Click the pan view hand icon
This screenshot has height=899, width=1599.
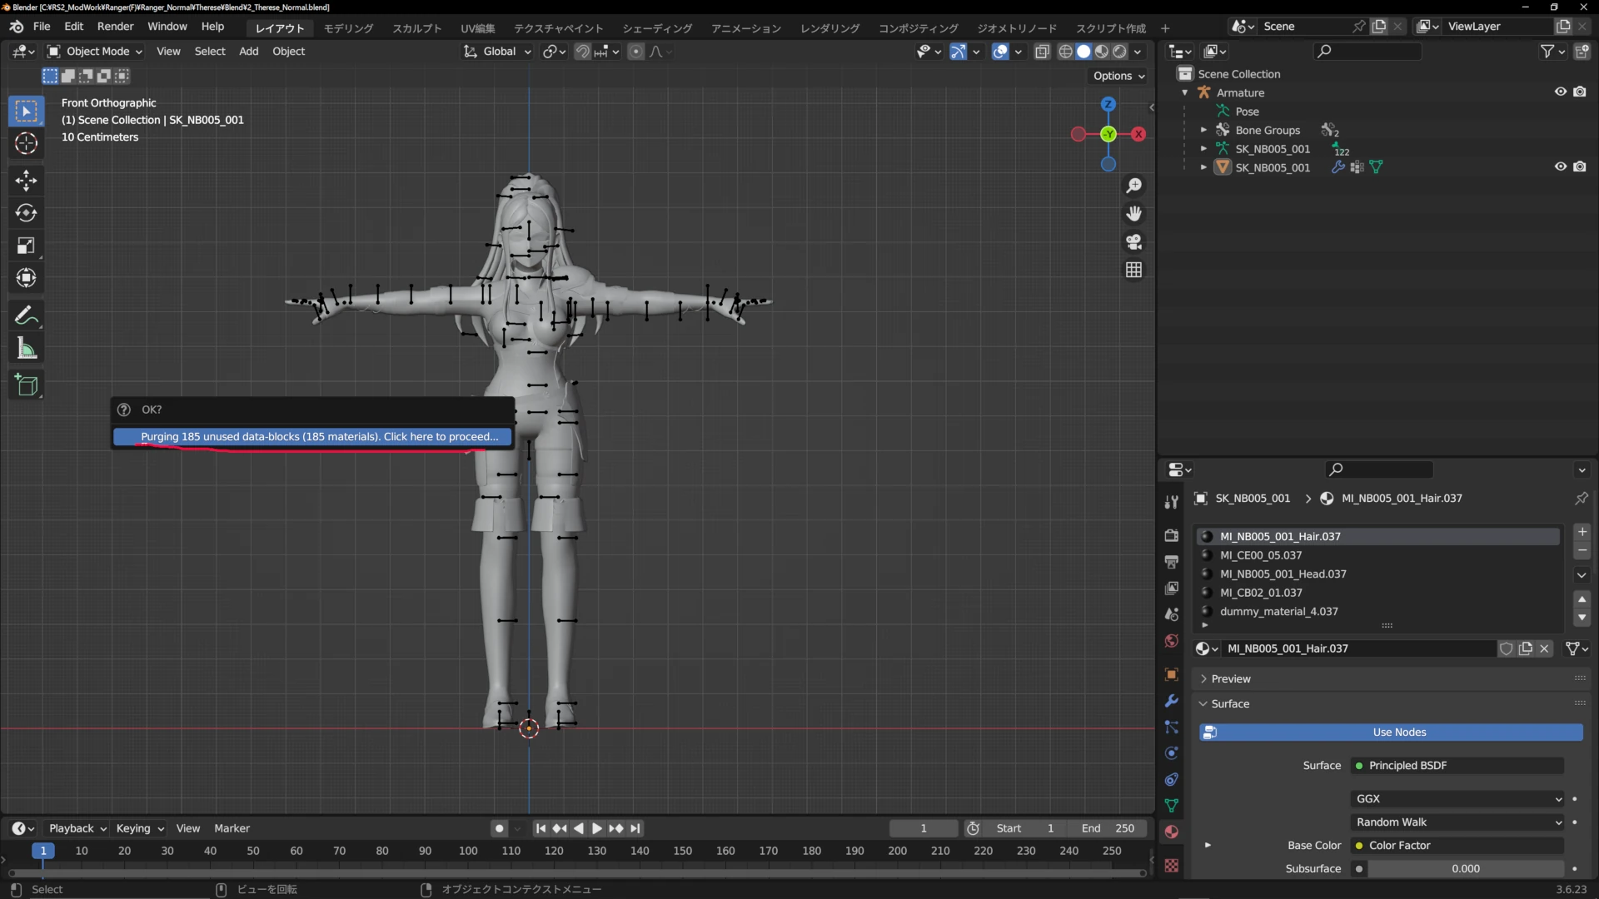1133,214
